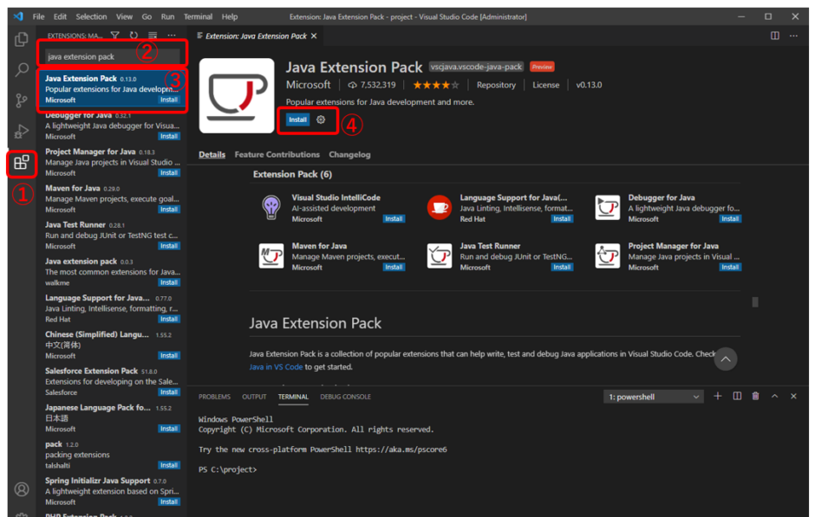Screen dimensions: 815x517
Task: Click the Maven for Java pack icon
Action: tap(271, 256)
